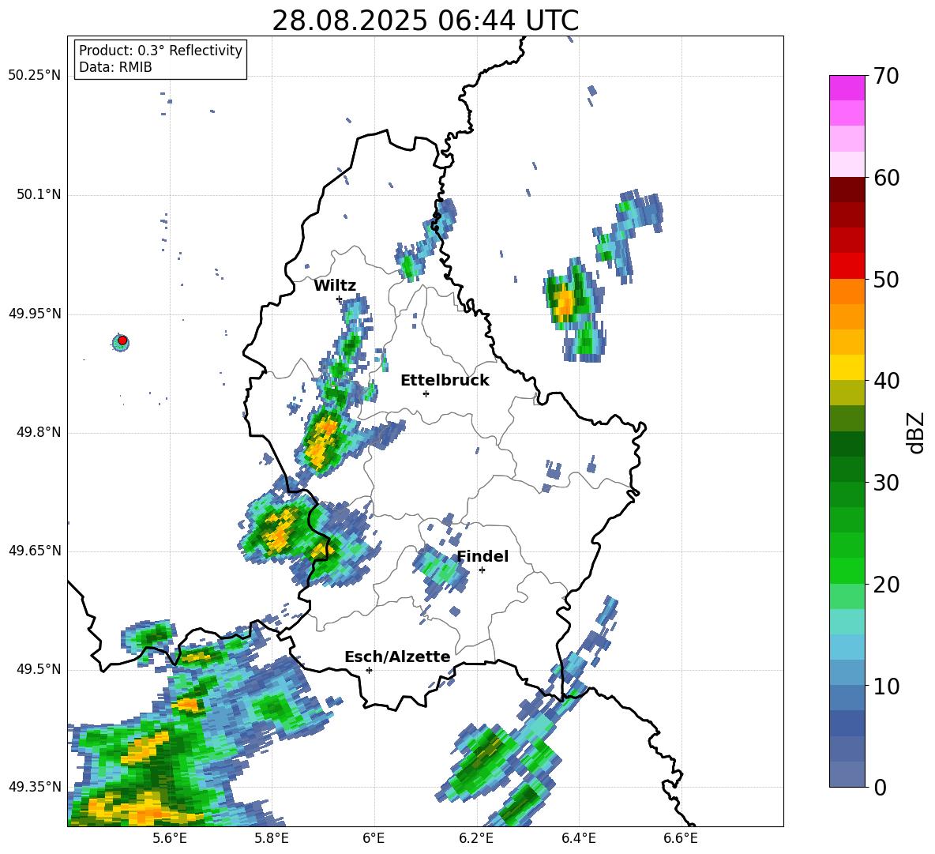
Task: Click the 6.4°E longitude label
Action: (x=578, y=838)
